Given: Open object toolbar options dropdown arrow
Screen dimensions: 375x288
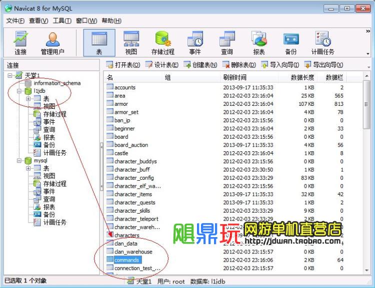Looking at the screenshot, I should (368, 67).
